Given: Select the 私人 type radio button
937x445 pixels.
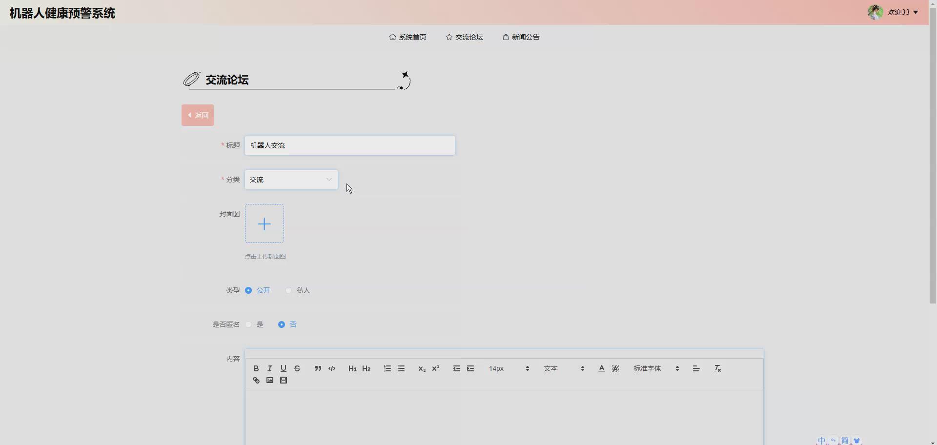Looking at the screenshot, I should pyautogui.click(x=288, y=290).
